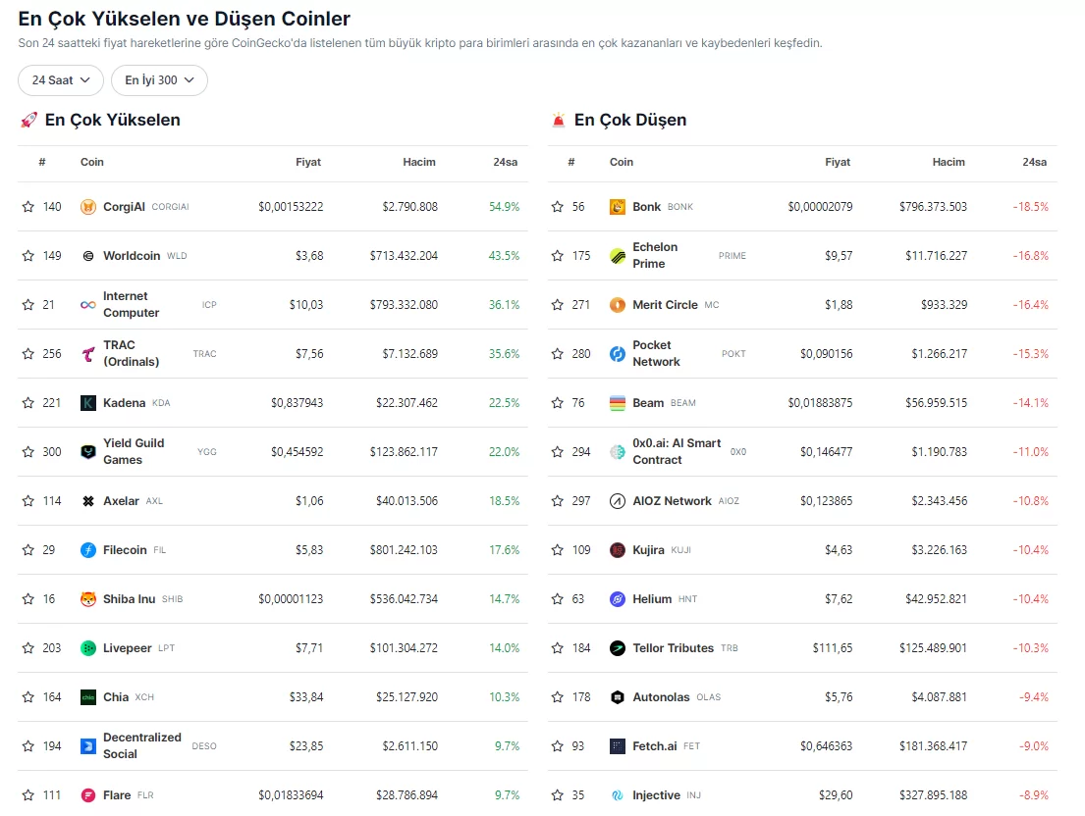Open the Injective coin link
1085x816 pixels.
pyautogui.click(x=656, y=795)
